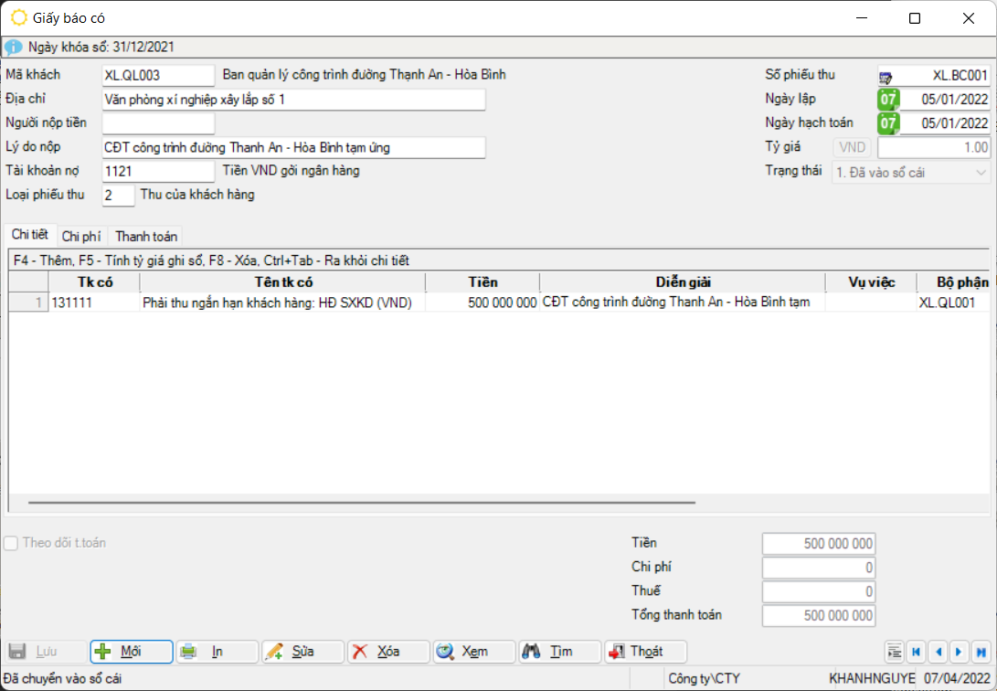Viewport: 997px width, 691px height.
Task: Click the info icon next to Ngày khóa sổ
Action: click(x=14, y=47)
